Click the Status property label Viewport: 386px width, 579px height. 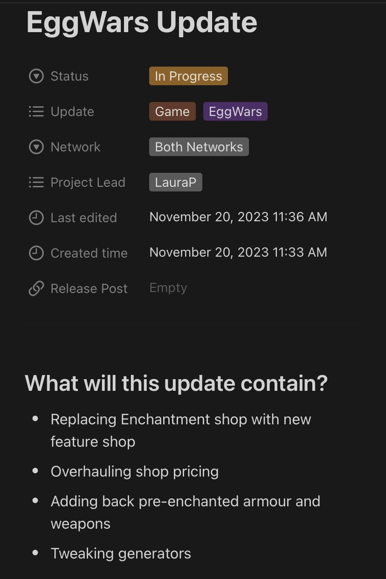click(x=69, y=76)
